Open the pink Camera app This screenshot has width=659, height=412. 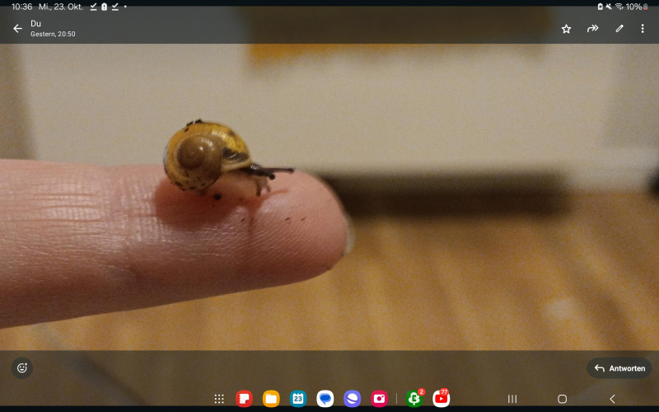(x=379, y=399)
